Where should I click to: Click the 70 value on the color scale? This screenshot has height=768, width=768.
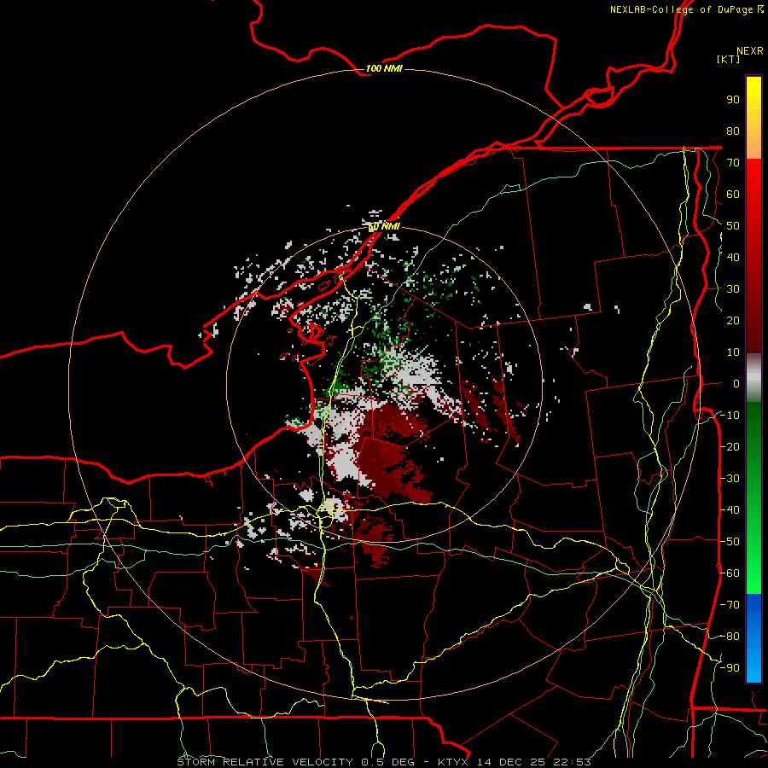733,163
